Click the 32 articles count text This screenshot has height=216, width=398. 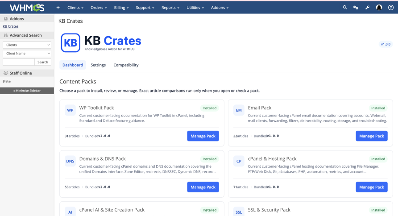pyautogui.click(x=240, y=136)
